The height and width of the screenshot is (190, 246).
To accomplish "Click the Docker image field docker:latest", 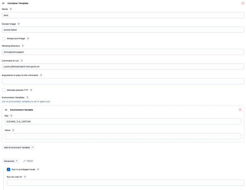I will click(123, 30).
